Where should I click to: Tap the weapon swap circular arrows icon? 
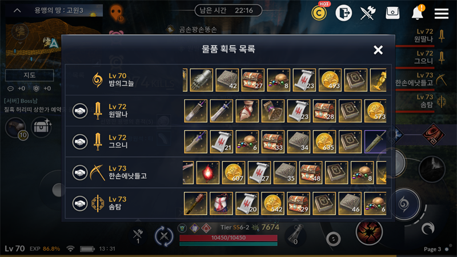tap(164, 236)
